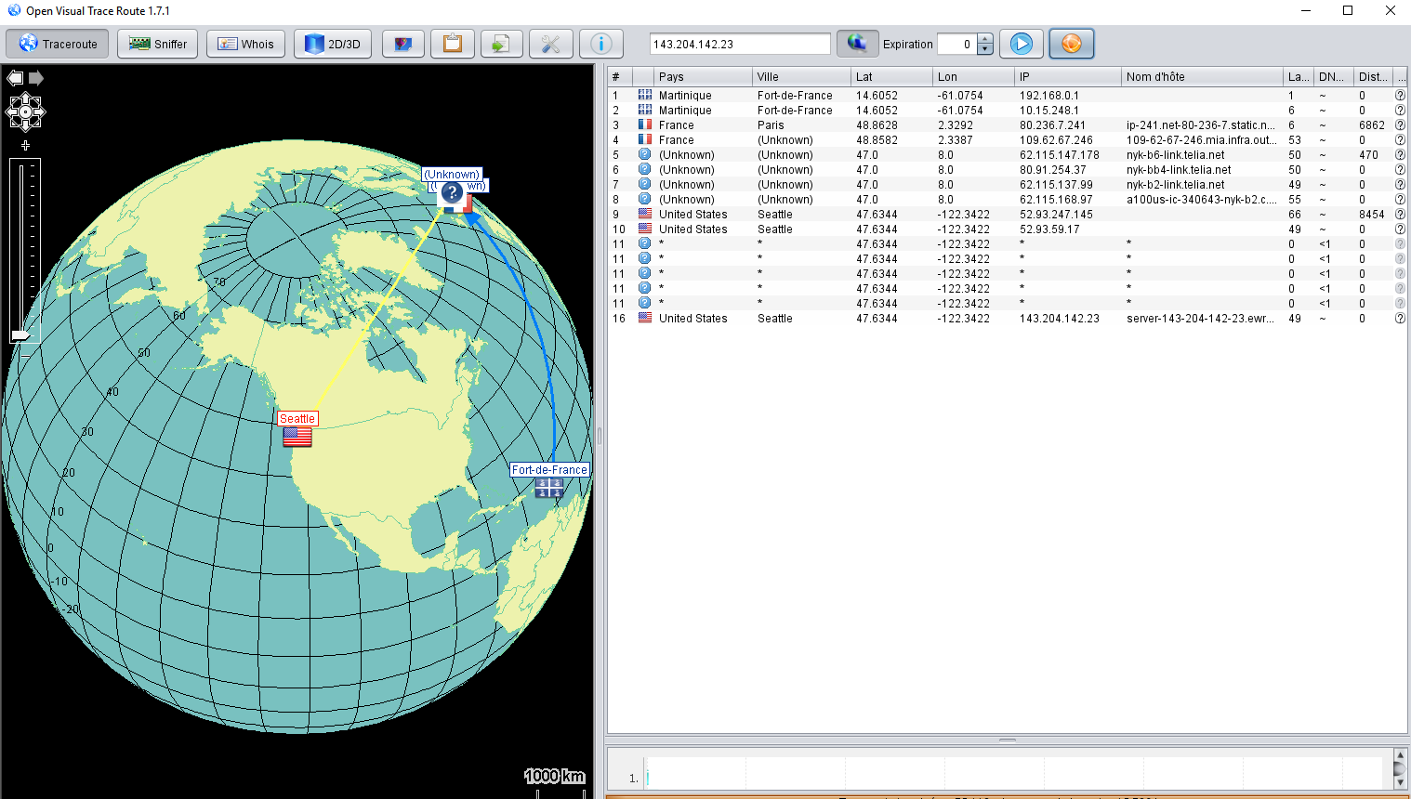Click whois question icon of row 3
Image resolution: width=1411 pixels, height=799 pixels.
[1400, 125]
